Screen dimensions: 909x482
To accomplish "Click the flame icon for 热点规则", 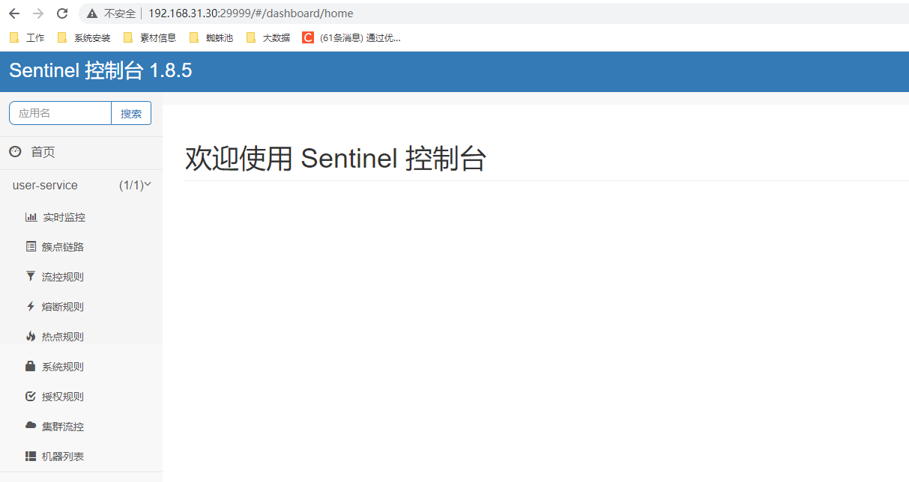I will [x=31, y=336].
